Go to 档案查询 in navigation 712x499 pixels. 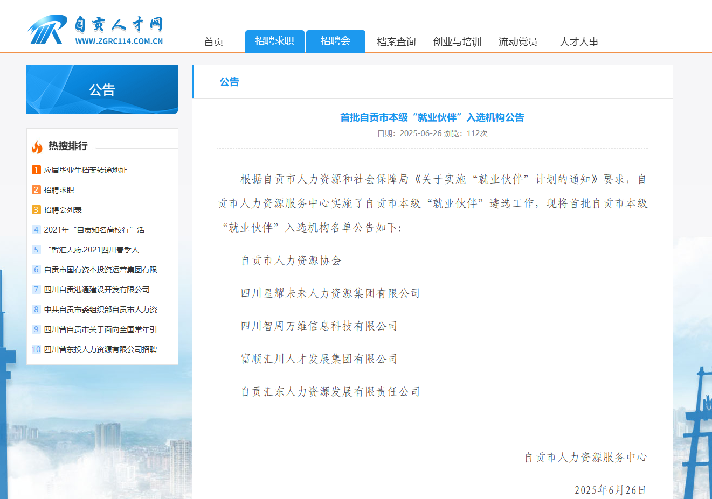click(396, 41)
